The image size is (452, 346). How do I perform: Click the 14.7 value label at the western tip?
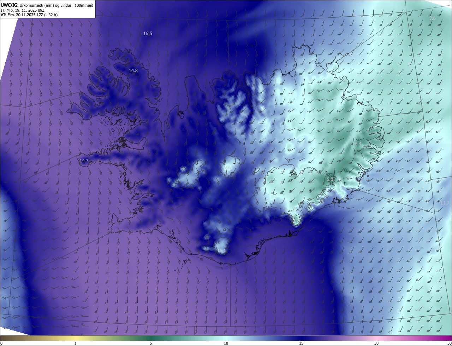pos(84,161)
